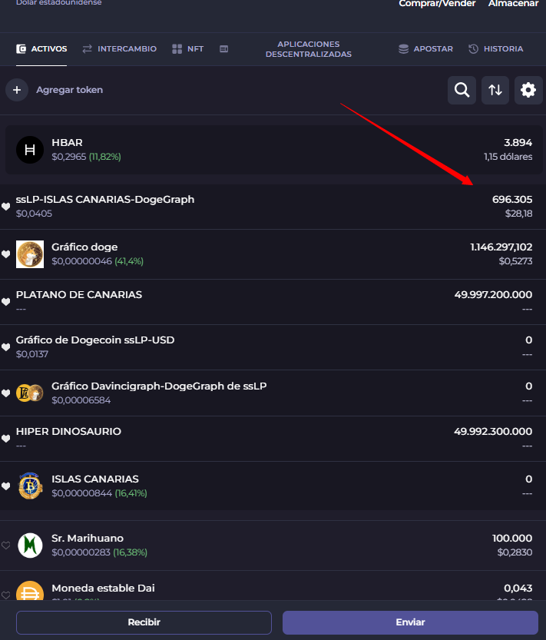The width and height of the screenshot is (546, 640).
Task: Click Almacenar at the top
Action: point(513,4)
